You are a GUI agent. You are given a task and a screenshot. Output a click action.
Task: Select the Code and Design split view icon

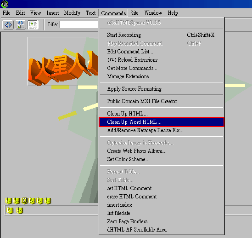coord(21,25)
